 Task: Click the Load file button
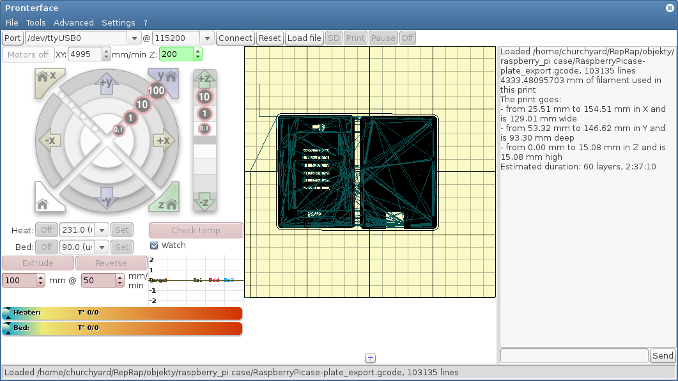(304, 38)
